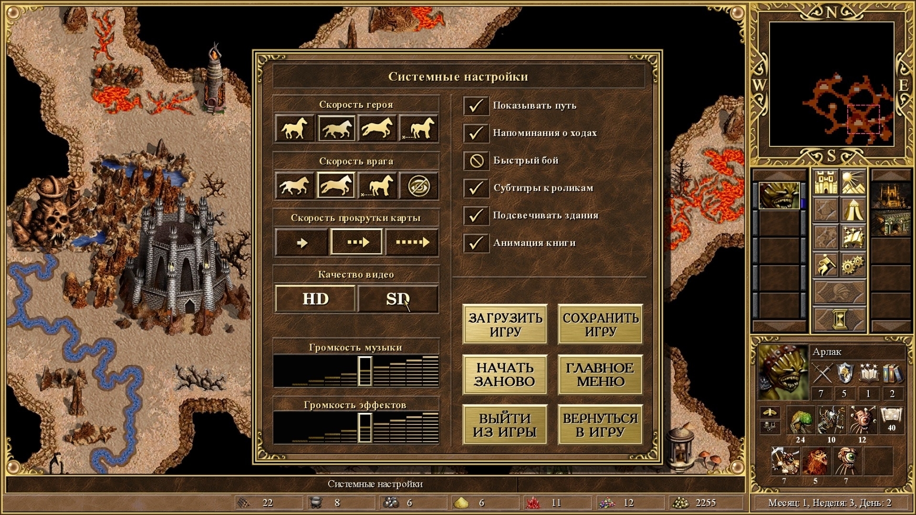Image resolution: width=916 pixels, height=515 pixels.
Task: Select Арлак portrait in the hero list
Action: click(x=779, y=196)
